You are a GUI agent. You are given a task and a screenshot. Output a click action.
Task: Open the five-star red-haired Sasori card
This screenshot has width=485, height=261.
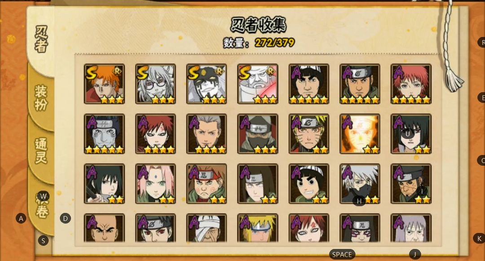point(411,84)
